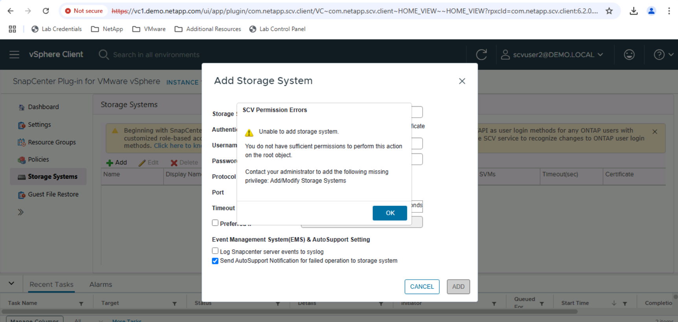678x322 pixels.
Task: Select Storage Systems in the sidebar
Action: click(53, 177)
